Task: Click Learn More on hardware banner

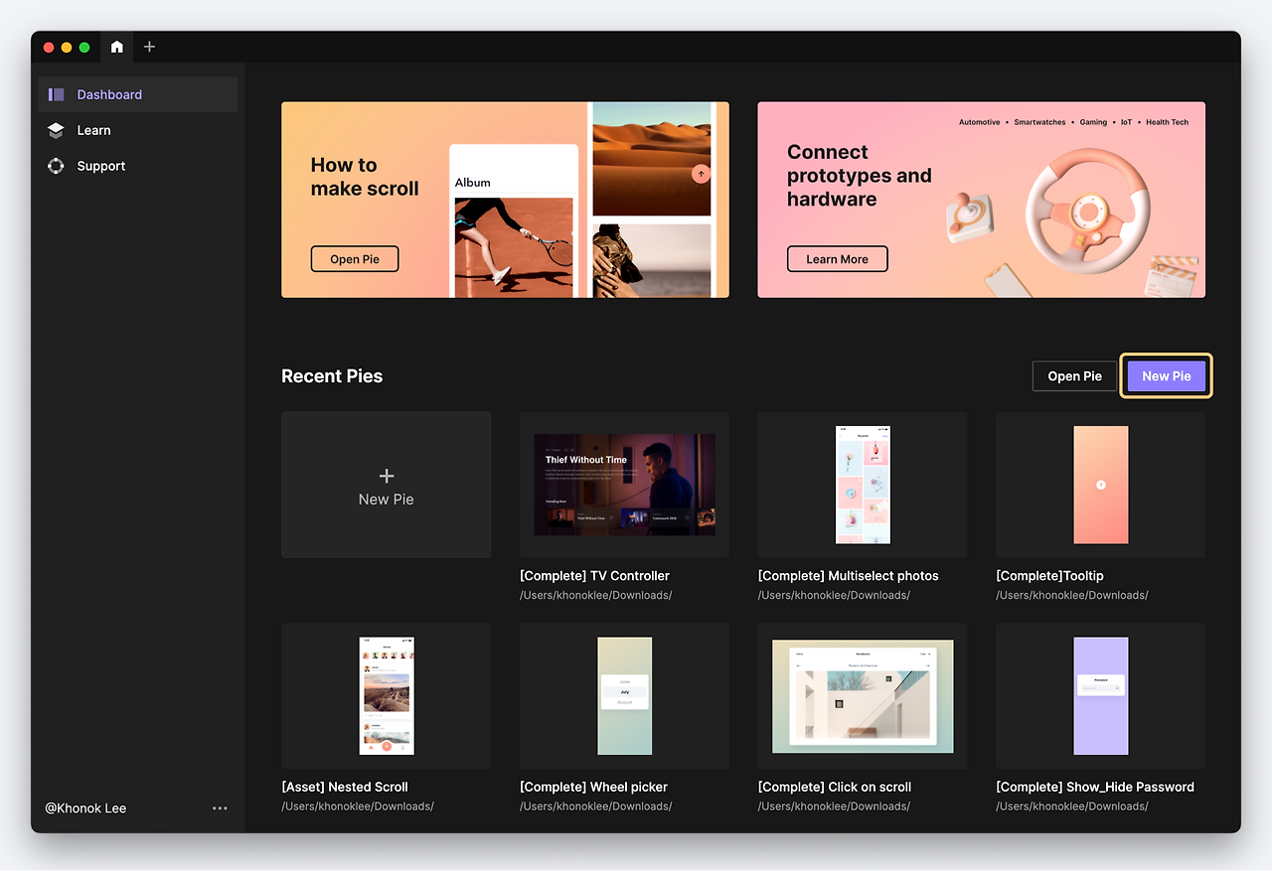Action: (837, 259)
